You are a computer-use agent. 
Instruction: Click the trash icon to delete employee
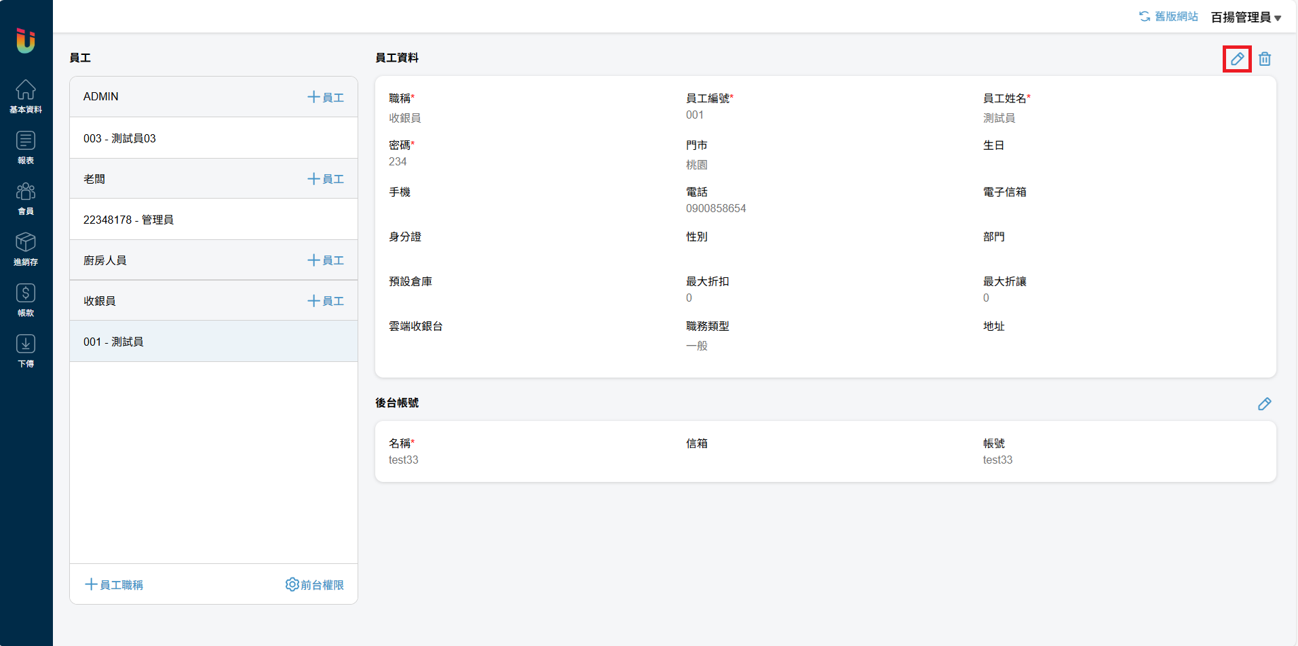(1265, 59)
